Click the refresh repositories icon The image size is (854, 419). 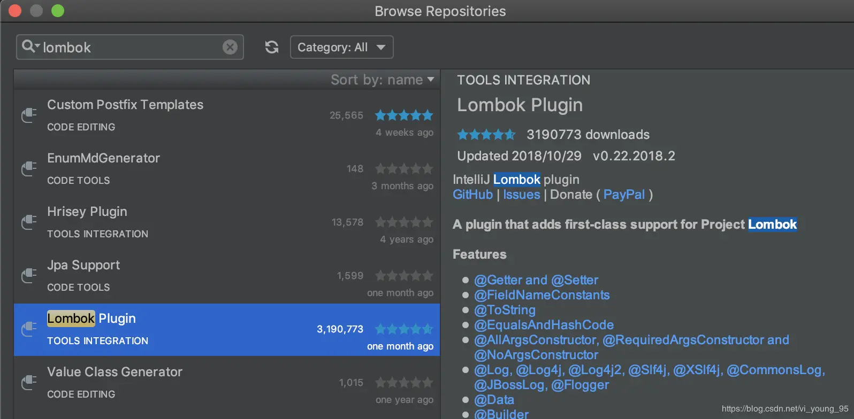coord(272,47)
